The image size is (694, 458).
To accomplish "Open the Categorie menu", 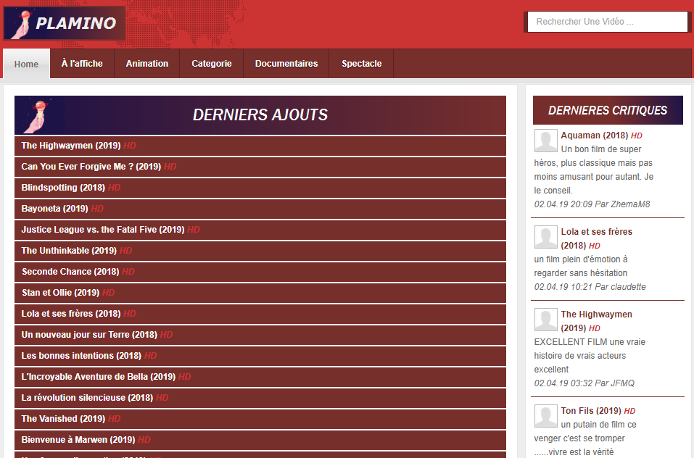I will point(212,64).
